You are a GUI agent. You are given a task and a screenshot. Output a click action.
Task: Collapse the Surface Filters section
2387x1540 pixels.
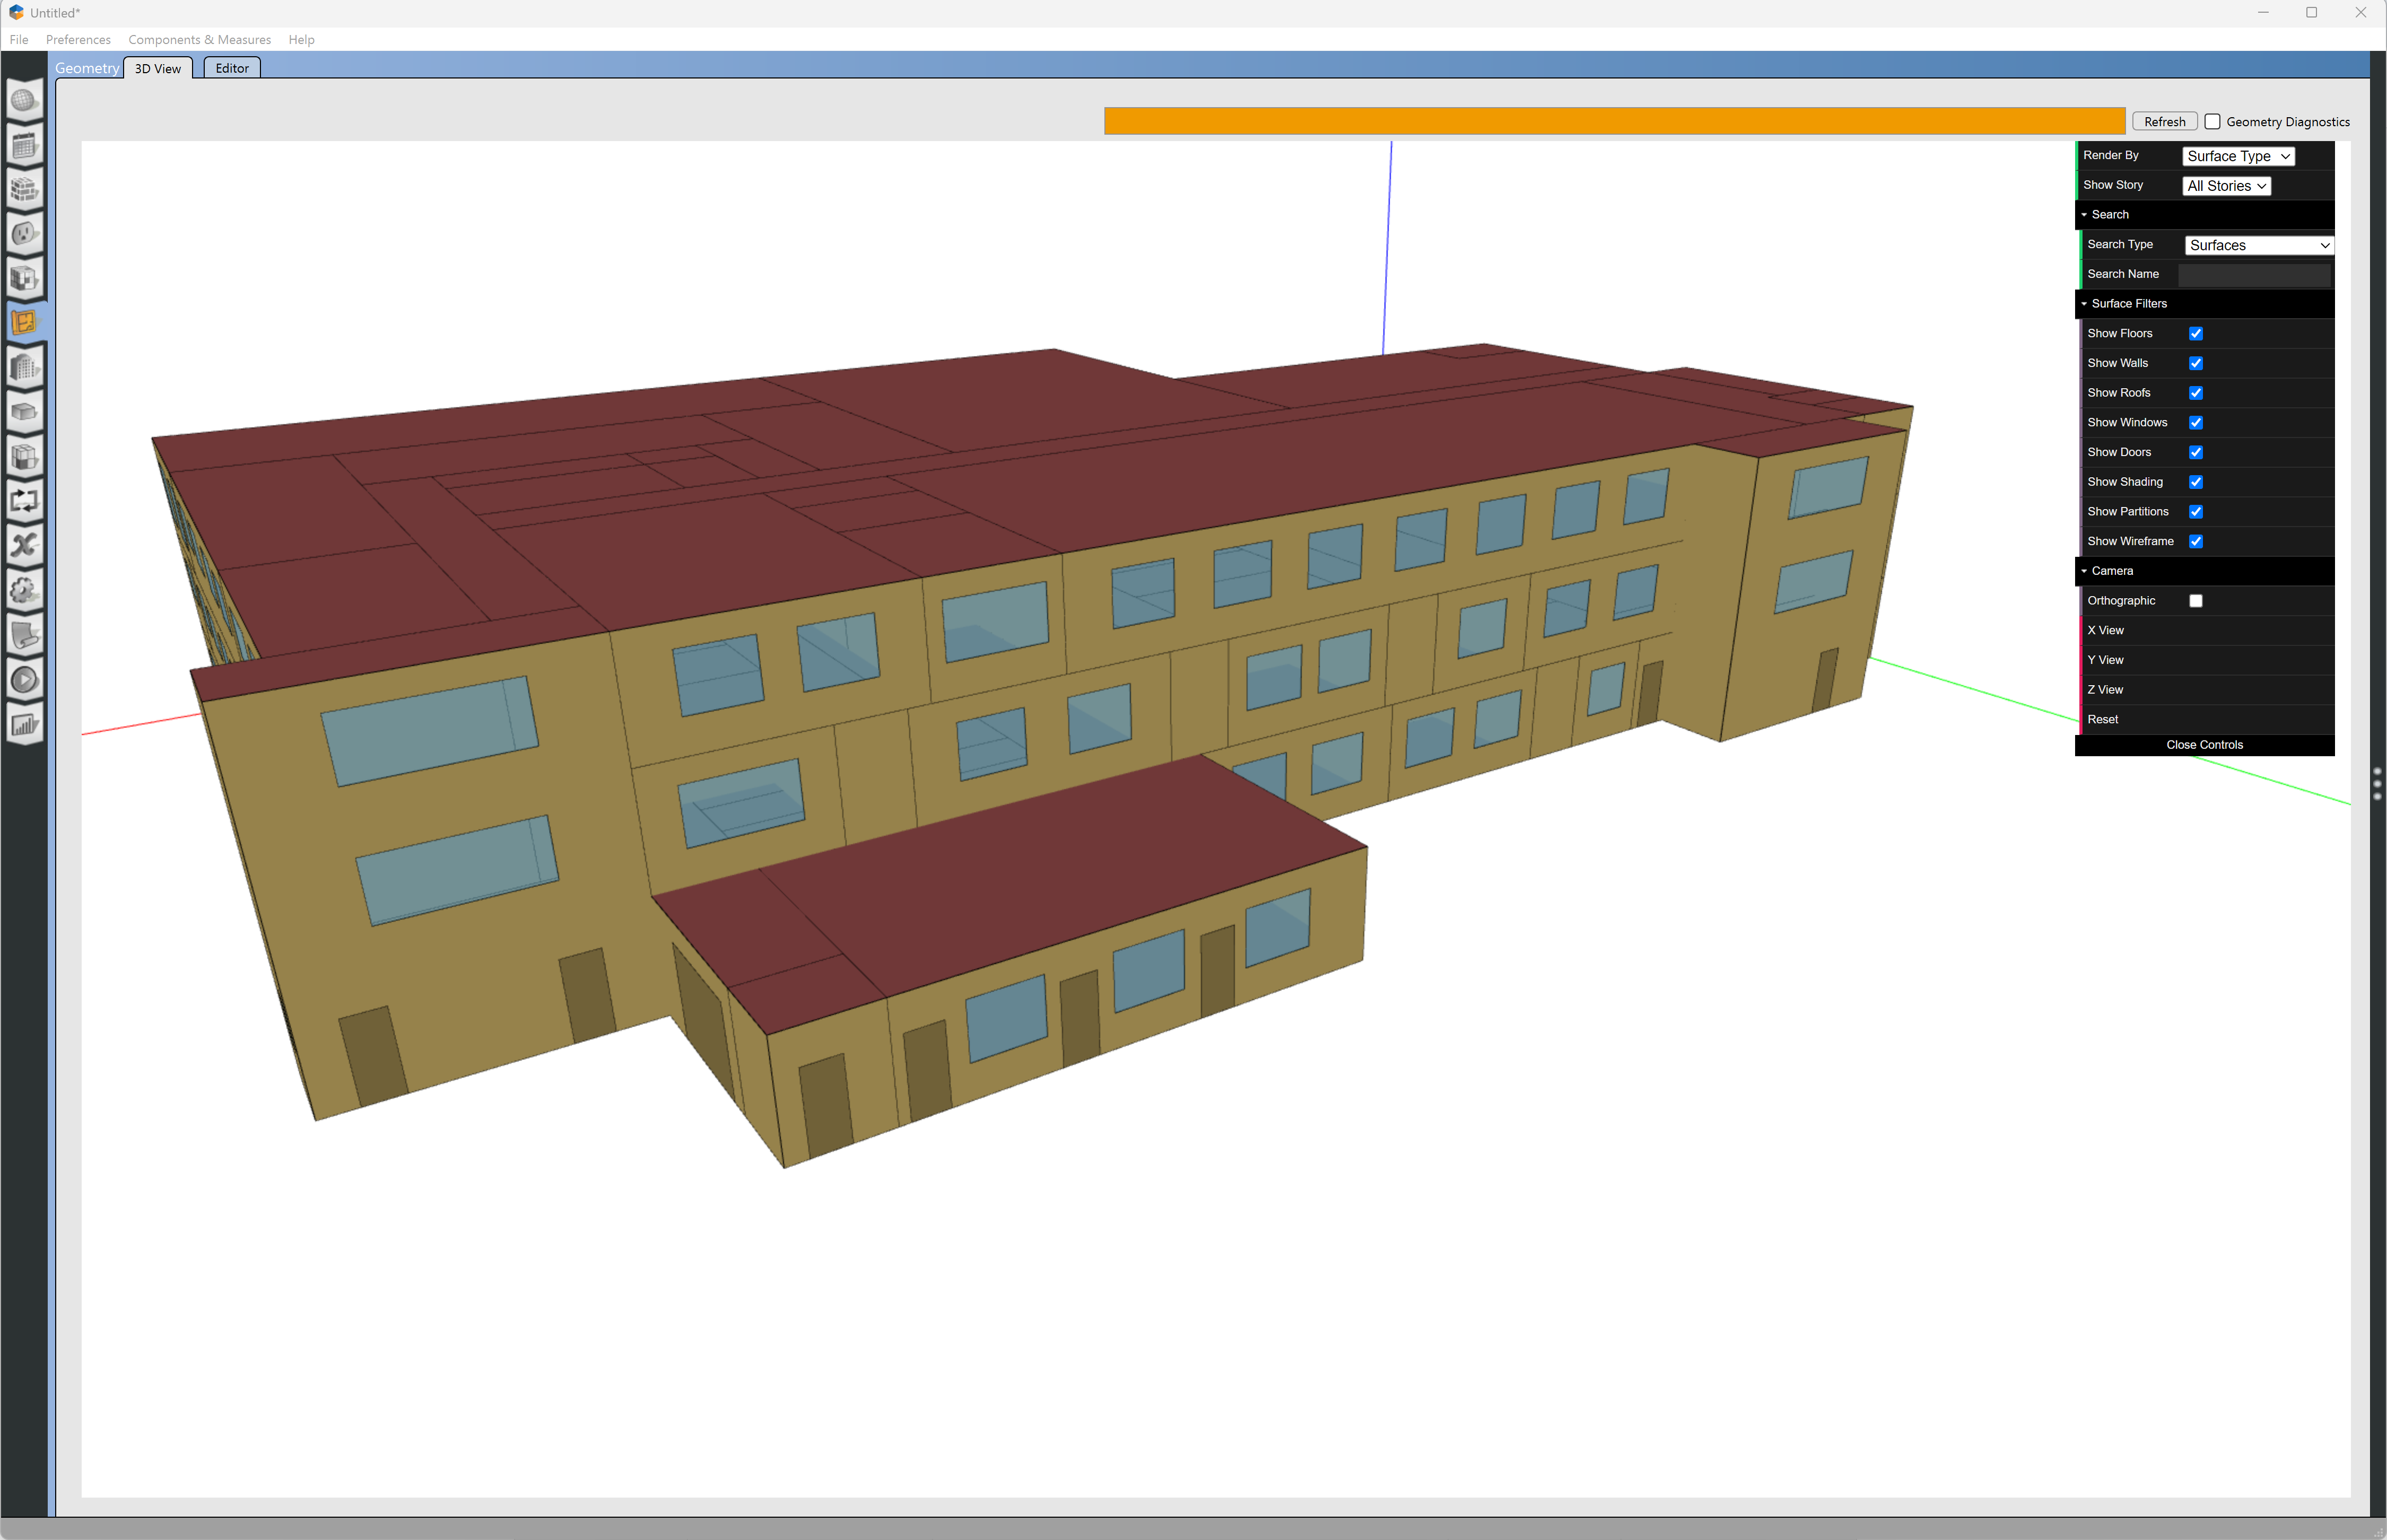pos(2128,304)
